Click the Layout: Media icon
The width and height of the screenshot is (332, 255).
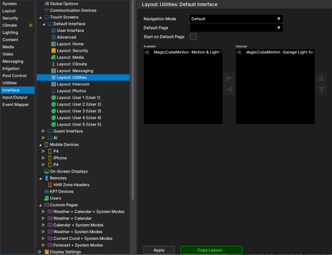(54, 57)
